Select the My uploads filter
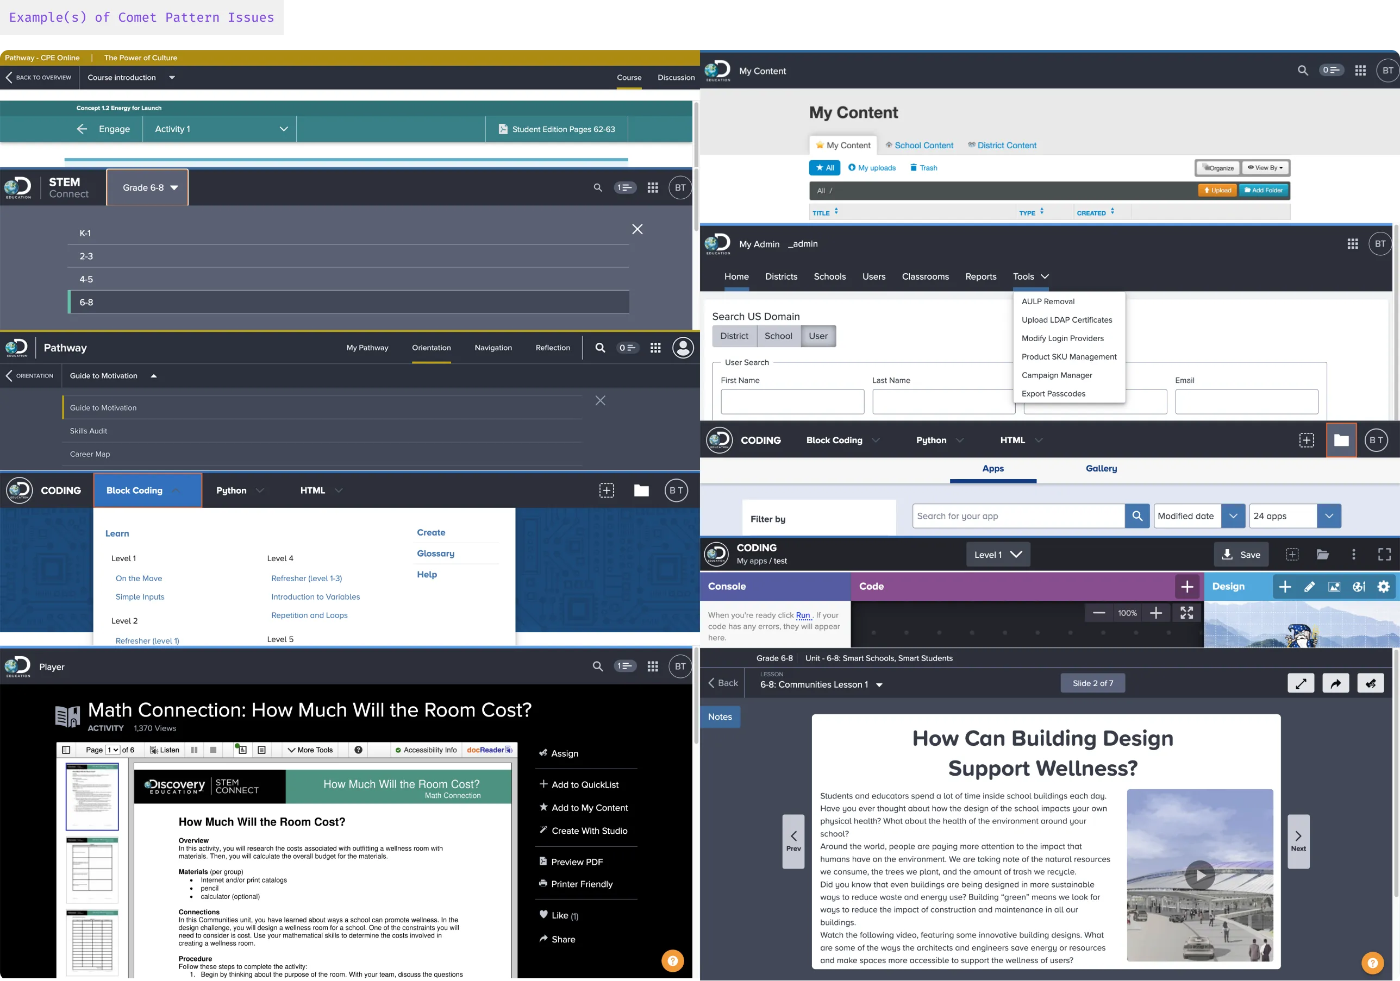The width and height of the screenshot is (1400, 981). [871, 167]
